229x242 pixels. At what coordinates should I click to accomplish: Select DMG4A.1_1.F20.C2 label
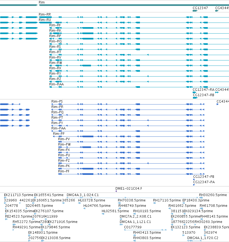pyautogui.click(x=203, y=238)
